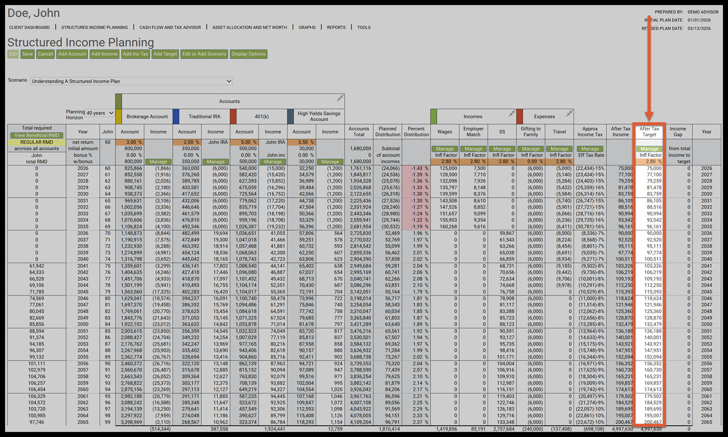This screenshot has width=728, height=437.
Task: Collapse the Accounts group with the arrows icon
Action: 340,98
